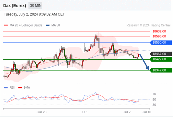
Task: Click the RSI 70 level label
Action: pyautogui.click(x=154, y=94)
